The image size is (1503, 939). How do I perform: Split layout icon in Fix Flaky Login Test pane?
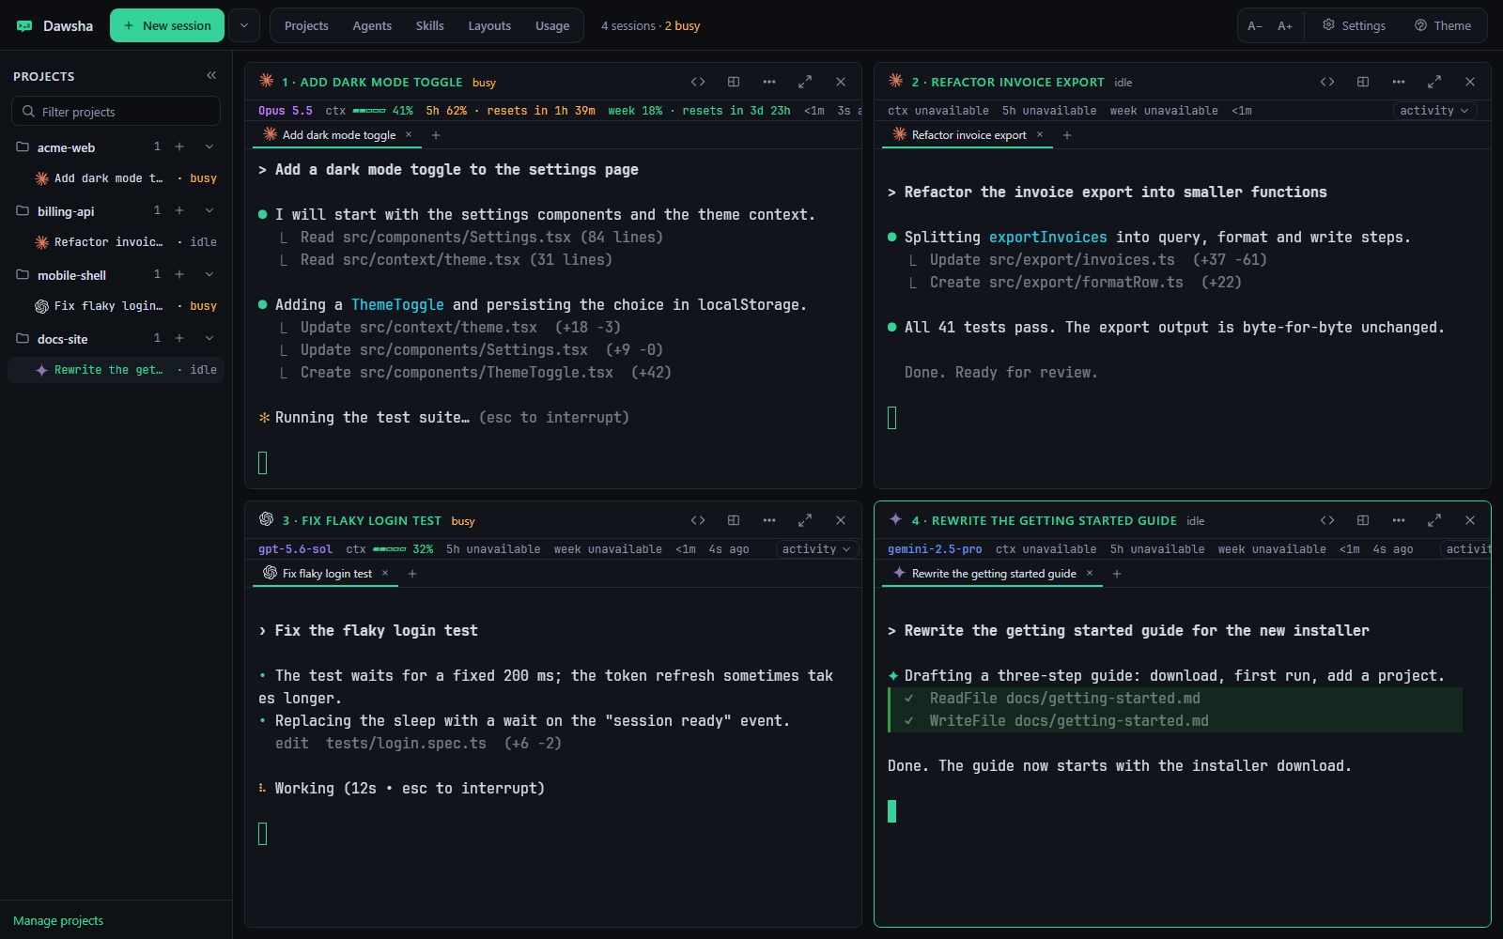[734, 520]
